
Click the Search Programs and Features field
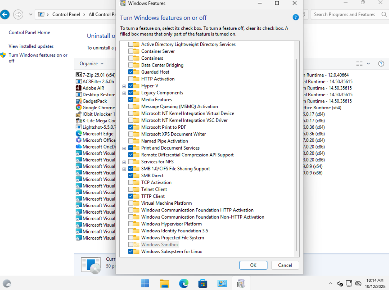click(x=344, y=14)
